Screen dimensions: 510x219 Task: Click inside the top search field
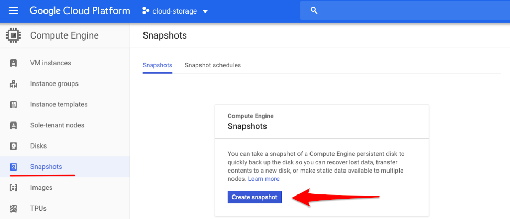tap(408, 11)
